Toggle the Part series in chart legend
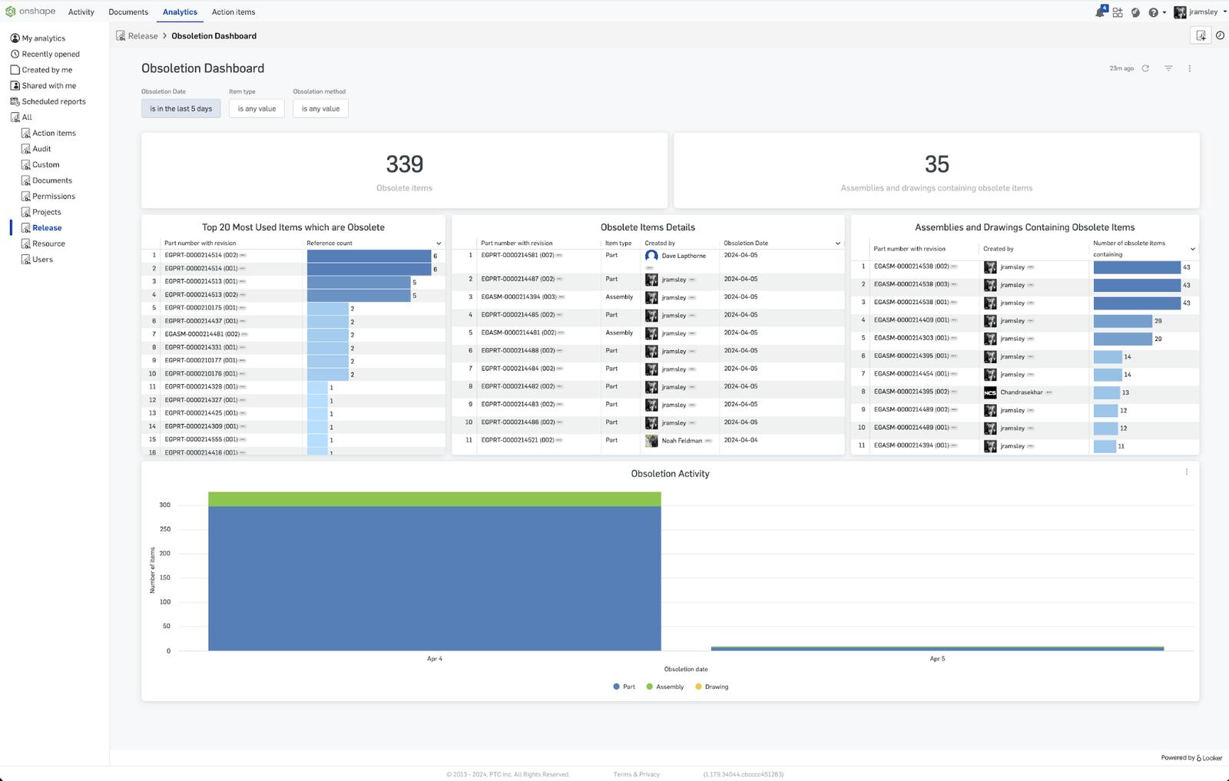The image size is (1229, 781). coord(624,687)
